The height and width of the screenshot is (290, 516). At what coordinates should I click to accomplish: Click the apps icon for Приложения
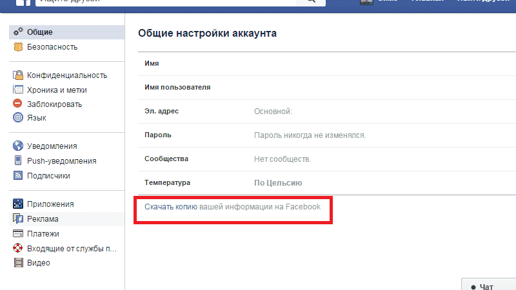pos(18,204)
